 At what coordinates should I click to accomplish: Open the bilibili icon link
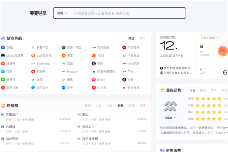tap(94, 79)
